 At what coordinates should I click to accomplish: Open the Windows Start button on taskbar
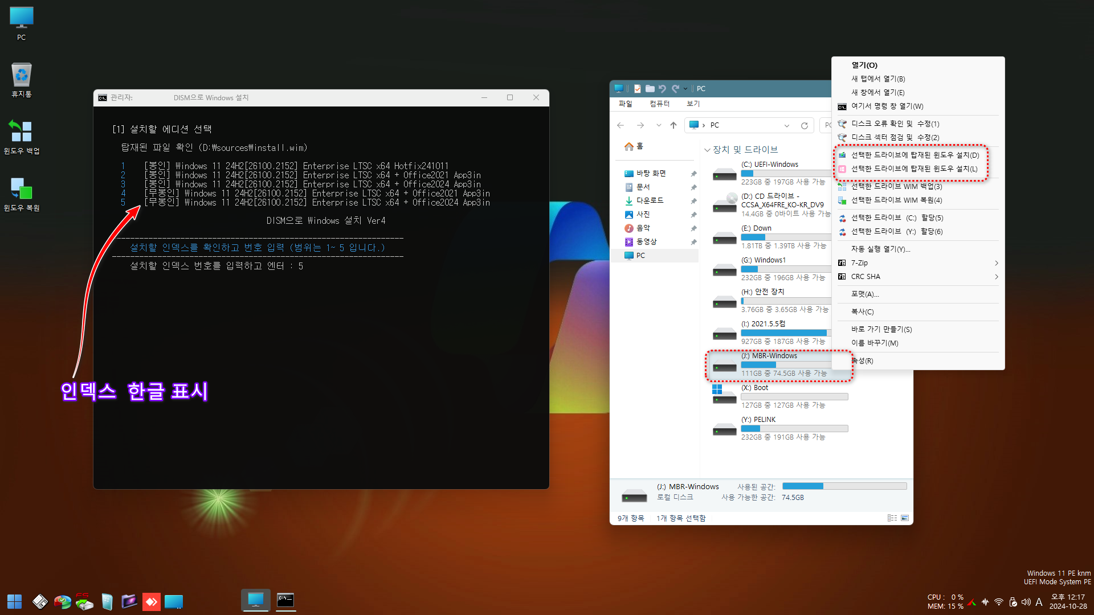(x=14, y=601)
